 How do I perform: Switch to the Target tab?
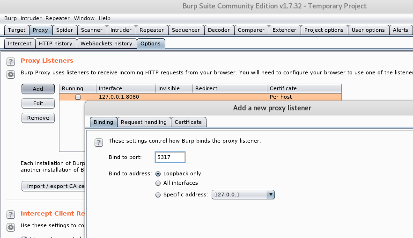(x=16, y=30)
